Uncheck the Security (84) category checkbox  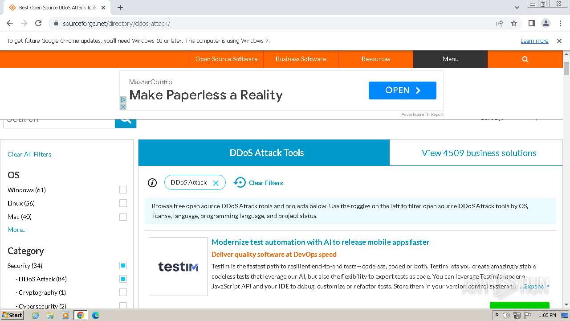[x=123, y=266]
